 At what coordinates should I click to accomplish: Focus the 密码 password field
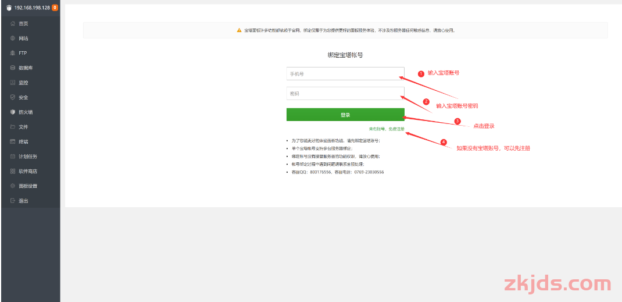(345, 94)
